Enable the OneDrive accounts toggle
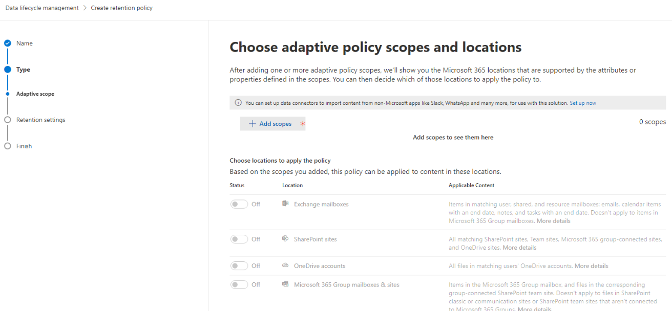Image resolution: width=672 pixels, height=311 pixels. point(239,265)
